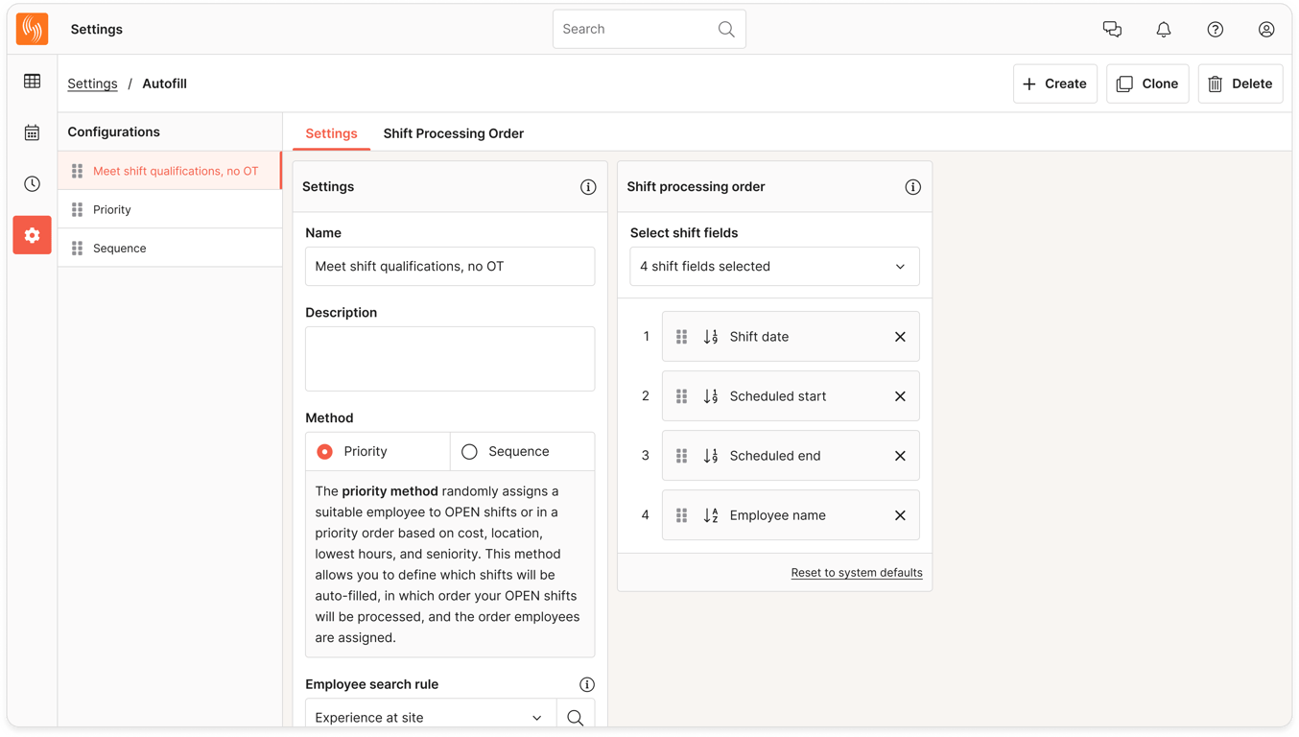Grab the Scheduled start drag handle
The image size is (1299, 737).
(682, 396)
